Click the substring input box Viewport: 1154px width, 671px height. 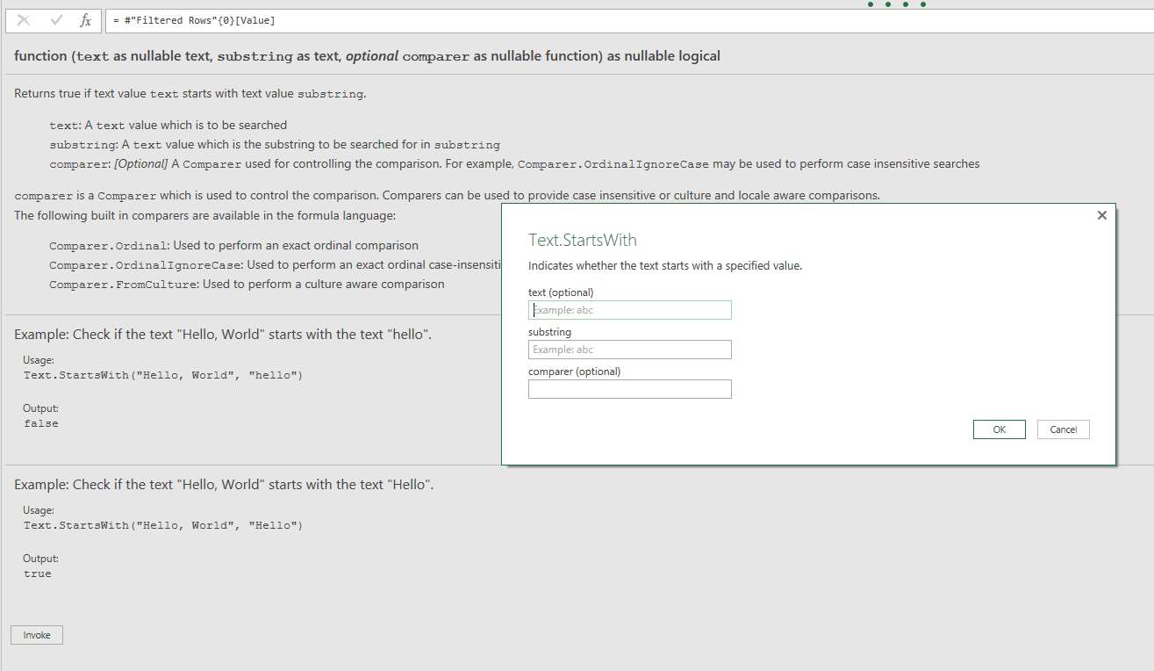point(629,350)
